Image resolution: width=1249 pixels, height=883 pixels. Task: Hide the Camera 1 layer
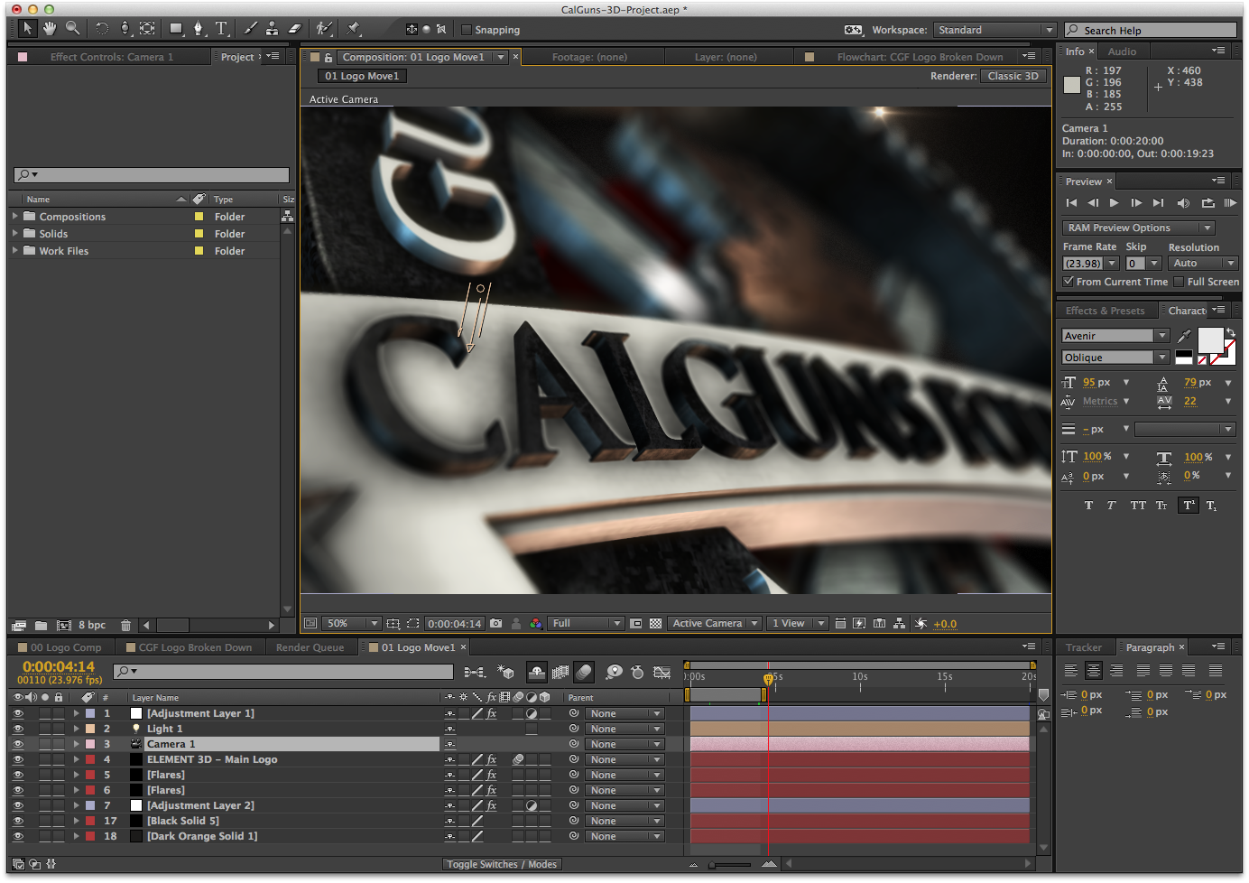point(18,744)
